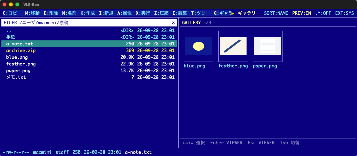Click the feather.png caption under gallery thumbnail
Viewport: 357px width, 156px height.
(x=233, y=66)
